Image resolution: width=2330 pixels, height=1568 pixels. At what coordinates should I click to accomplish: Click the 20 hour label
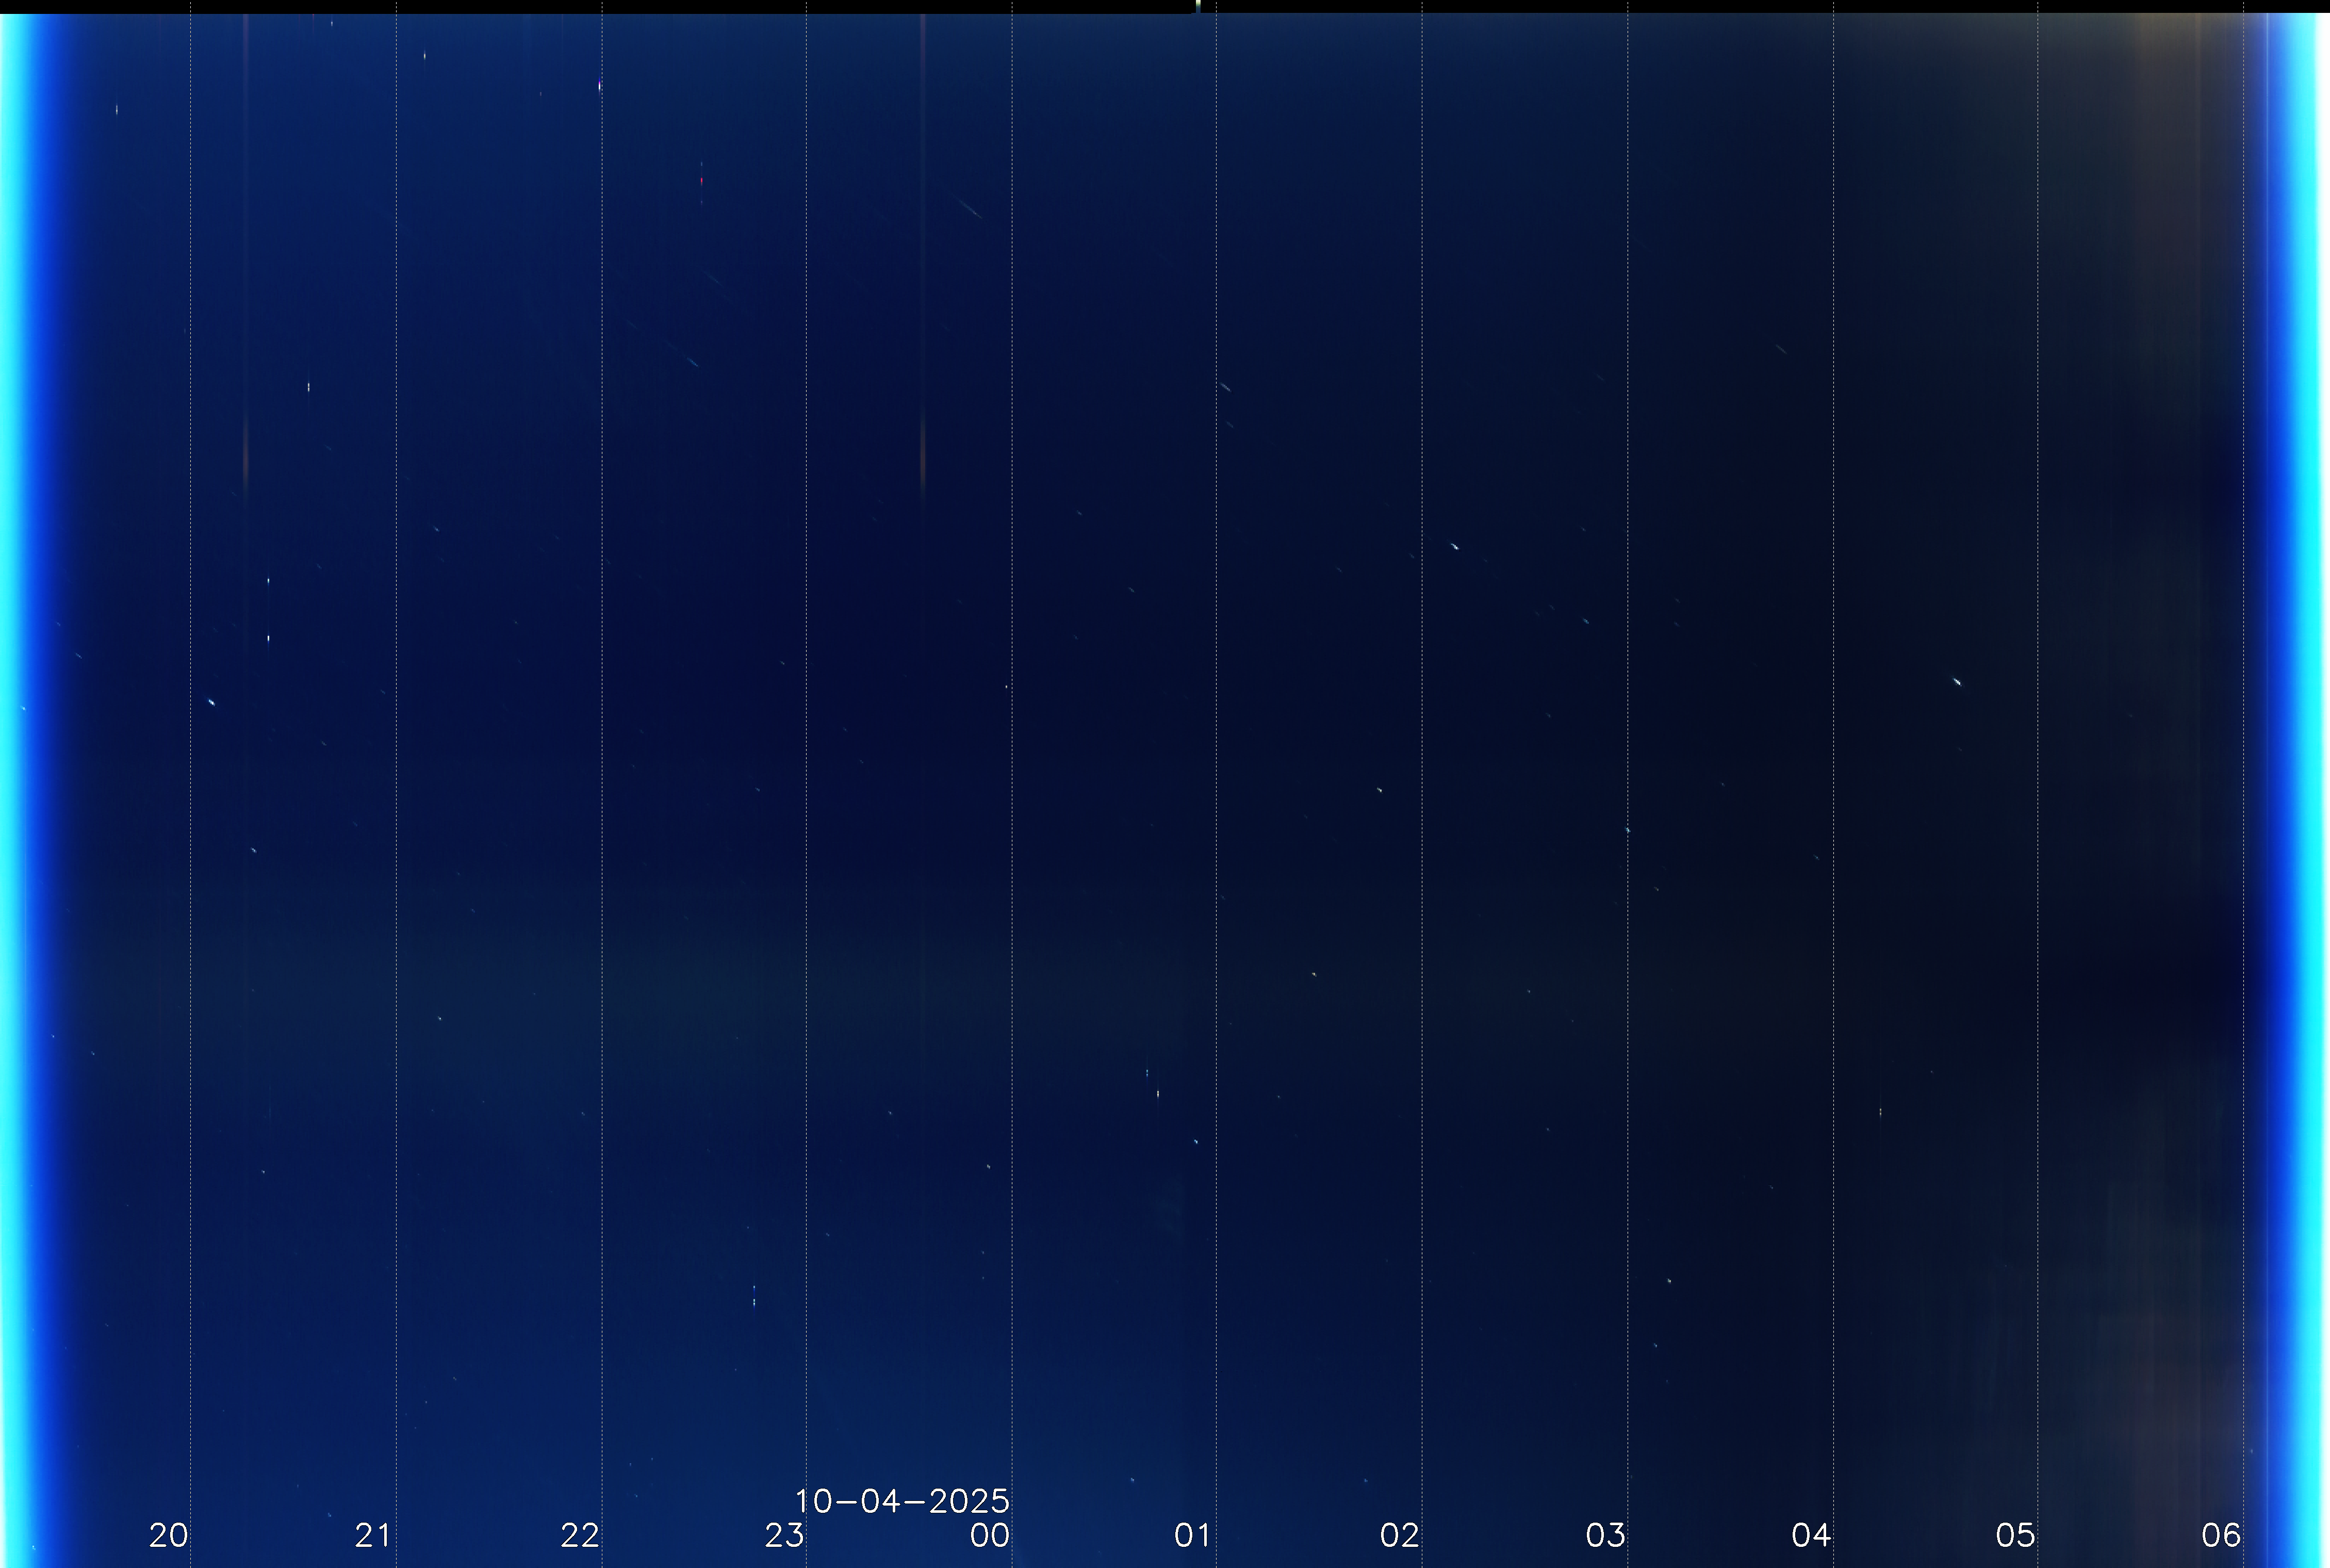[x=168, y=1534]
